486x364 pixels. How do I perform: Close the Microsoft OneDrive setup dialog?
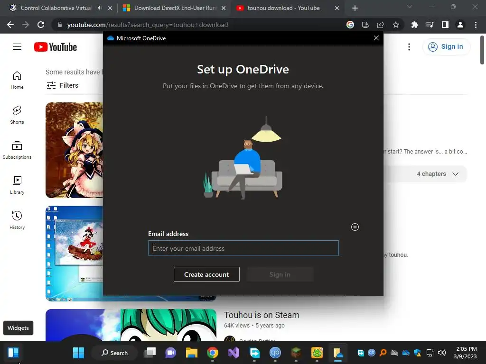point(376,38)
